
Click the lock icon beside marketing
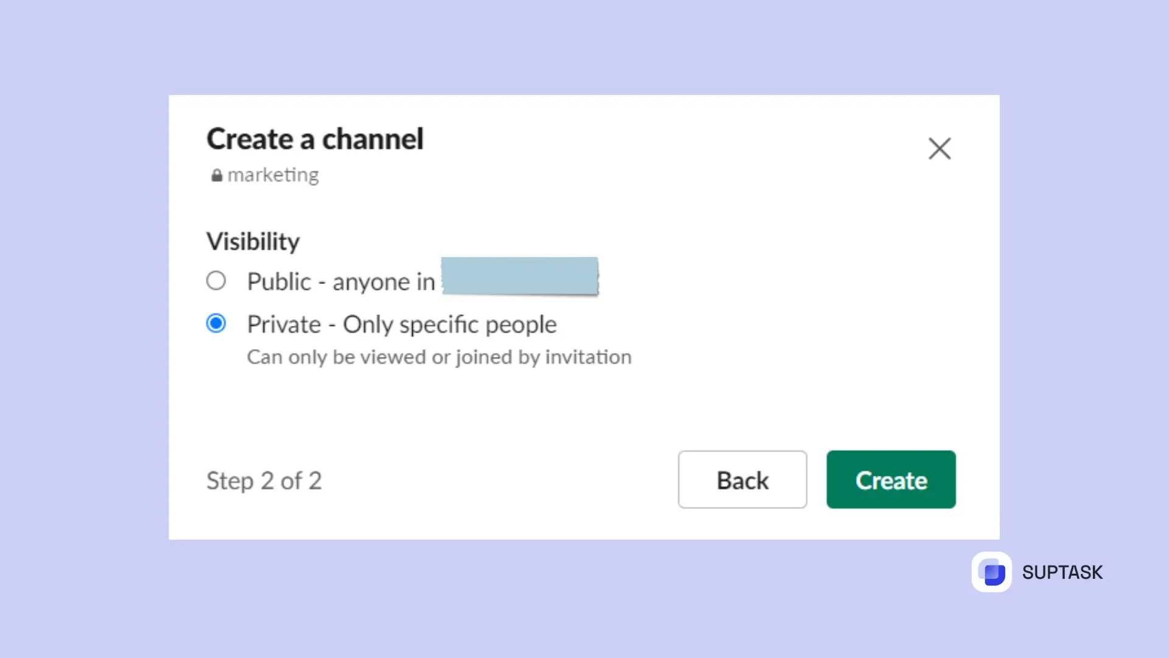coord(217,175)
